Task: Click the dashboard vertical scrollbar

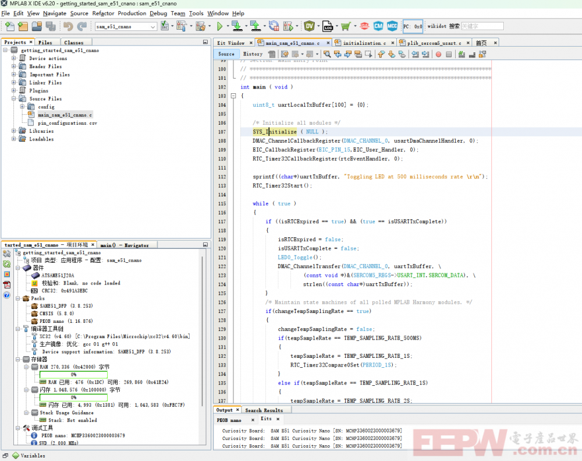Action: click(x=203, y=331)
